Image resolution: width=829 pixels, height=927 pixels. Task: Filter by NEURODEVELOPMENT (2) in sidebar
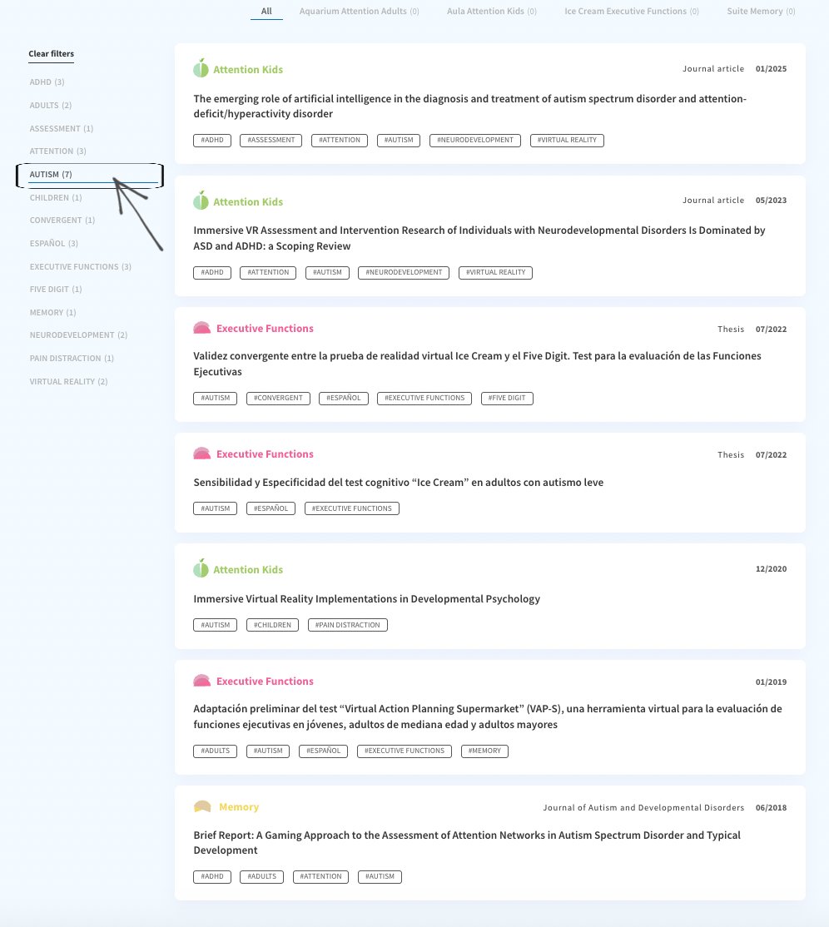click(78, 335)
